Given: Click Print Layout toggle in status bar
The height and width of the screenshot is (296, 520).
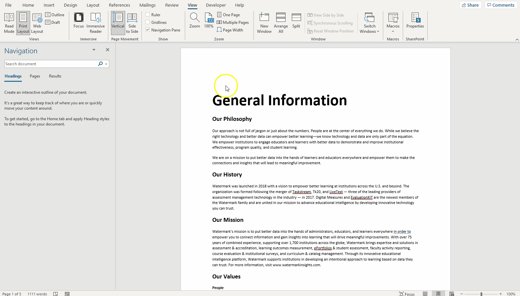Looking at the screenshot, I should [438, 294].
